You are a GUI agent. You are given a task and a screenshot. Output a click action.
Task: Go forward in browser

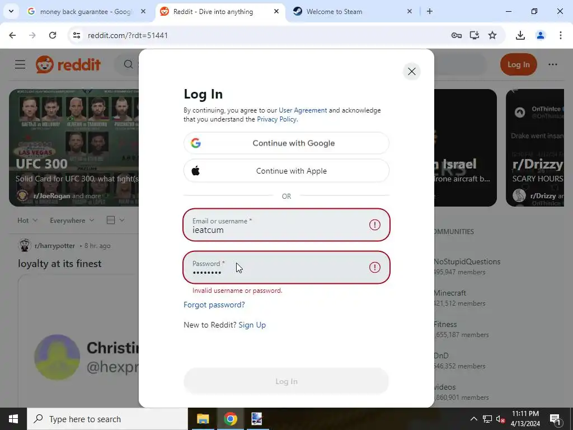(x=32, y=35)
